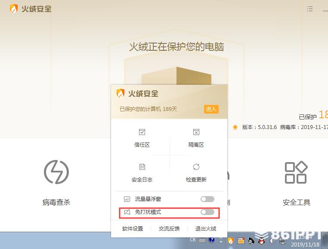The width and height of the screenshot is (328, 249).
Task: Click the 信任区 label text
Action: (142, 144)
